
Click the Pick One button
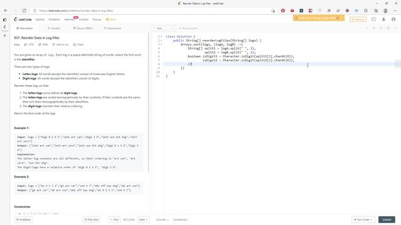91,219
